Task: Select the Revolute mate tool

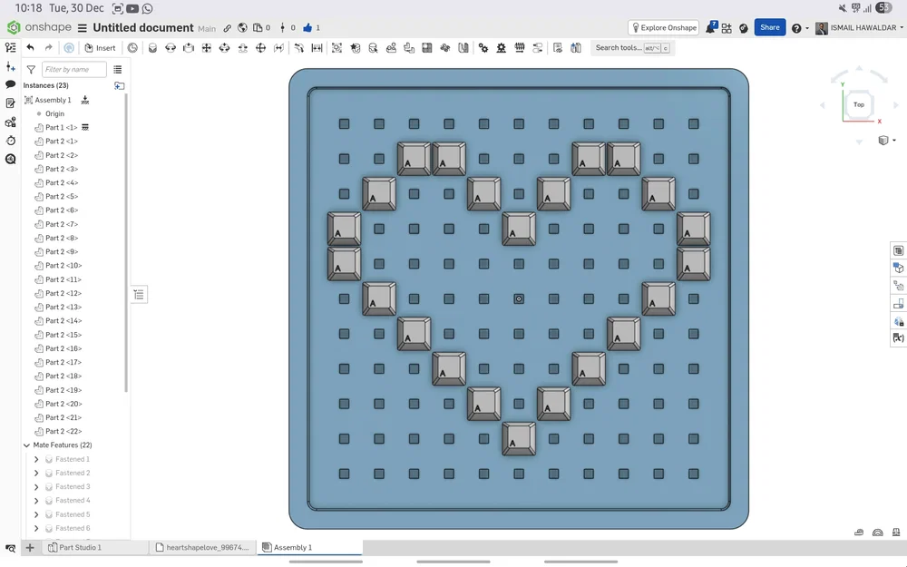Action: point(171,48)
